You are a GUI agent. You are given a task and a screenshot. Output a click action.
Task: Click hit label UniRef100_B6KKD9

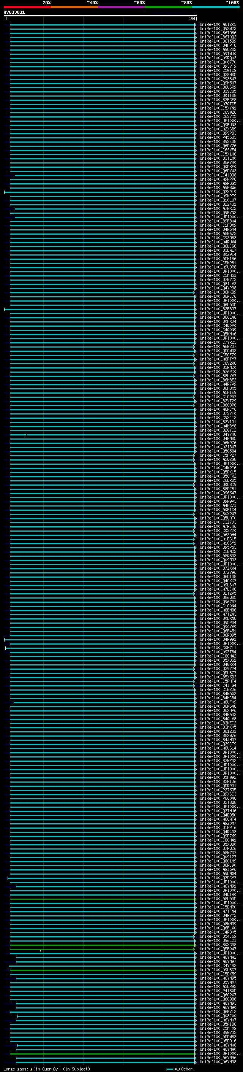218,292
